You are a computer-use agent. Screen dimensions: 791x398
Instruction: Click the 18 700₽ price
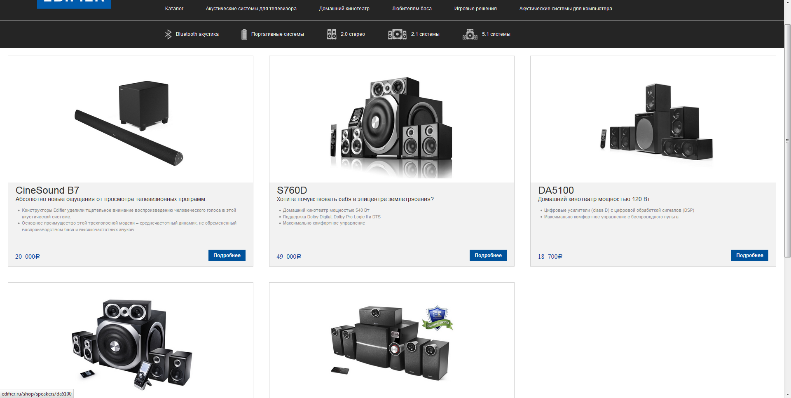click(550, 257)
